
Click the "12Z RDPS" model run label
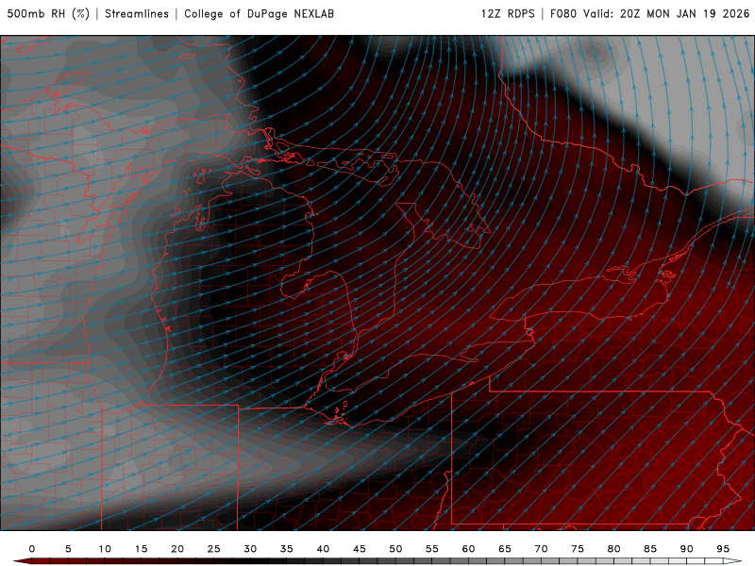pyautogui.click(x=508, y=14)
